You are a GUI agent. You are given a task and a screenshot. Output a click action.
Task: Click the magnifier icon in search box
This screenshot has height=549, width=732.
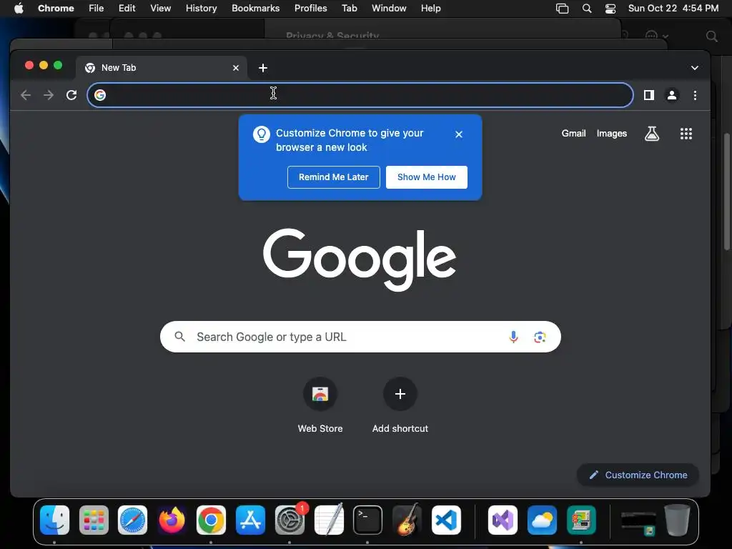[x=179, y=337]
